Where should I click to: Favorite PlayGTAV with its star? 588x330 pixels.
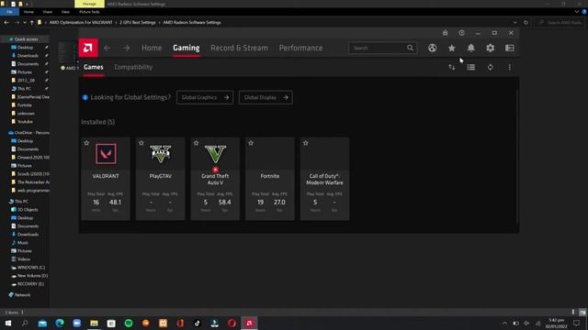coord(141,143)
